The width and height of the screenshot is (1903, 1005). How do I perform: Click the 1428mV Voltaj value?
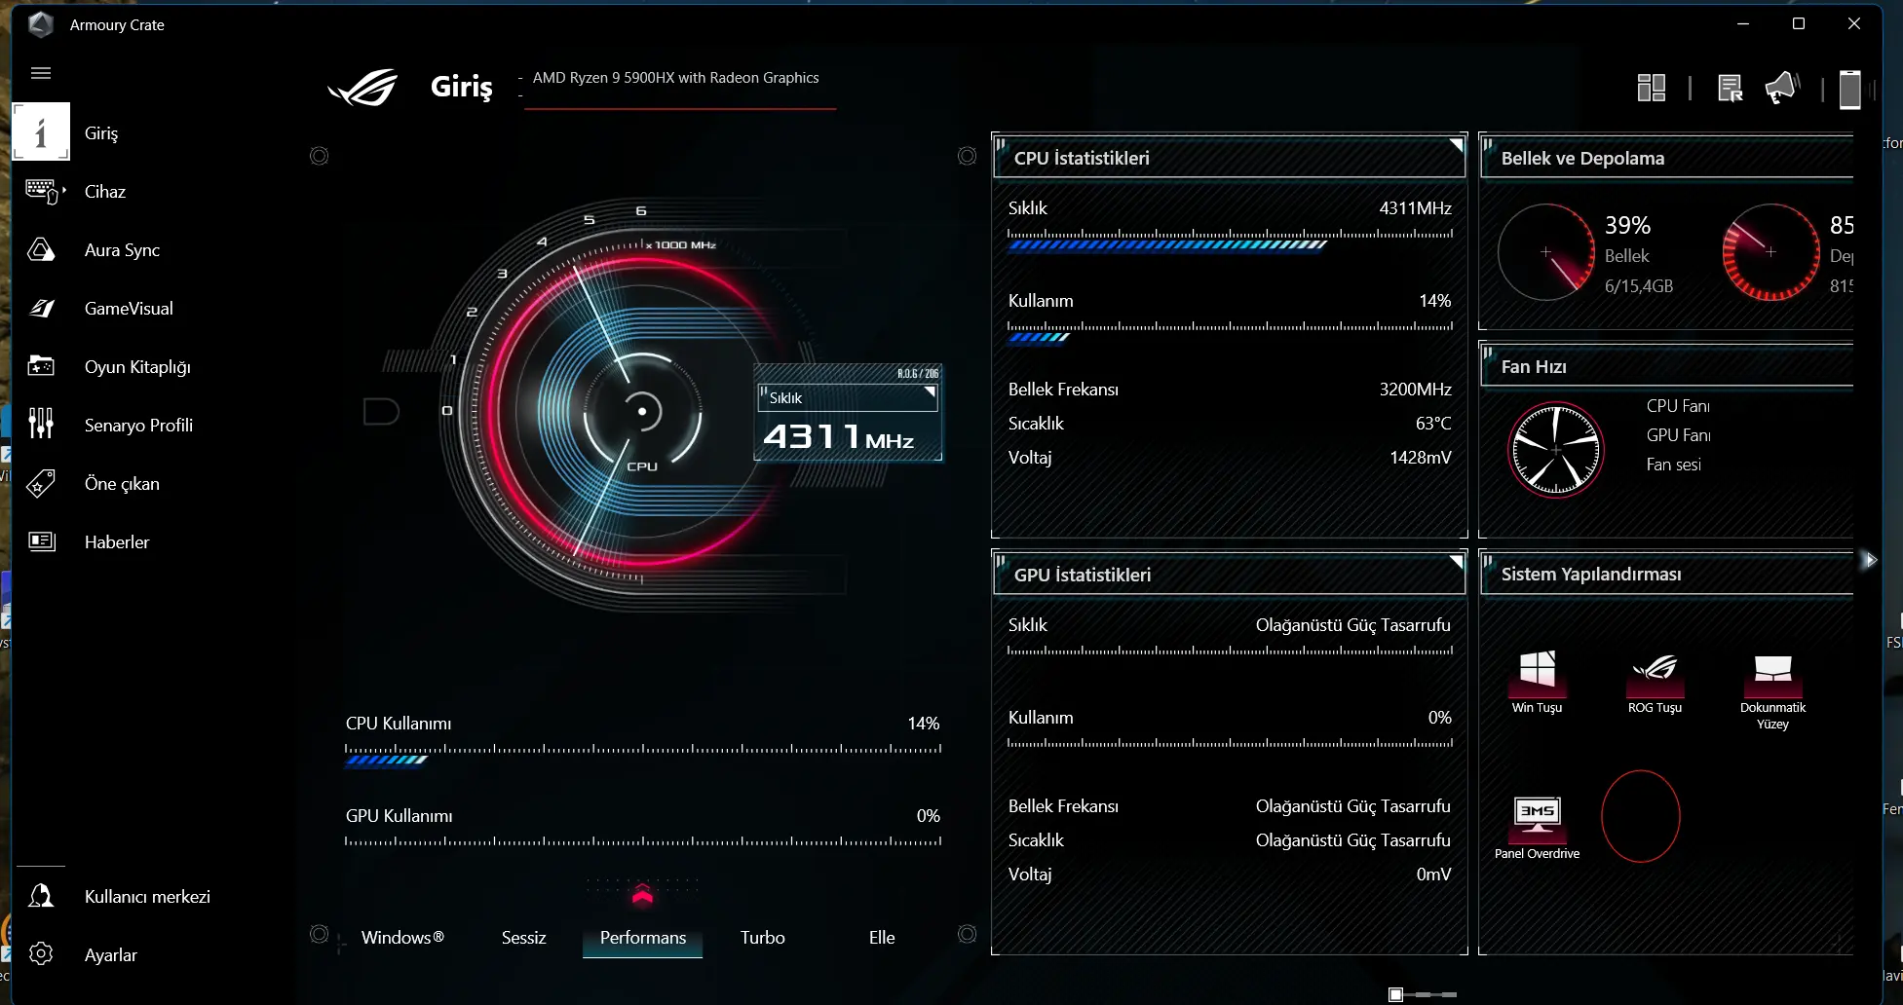coord(1421,457)
